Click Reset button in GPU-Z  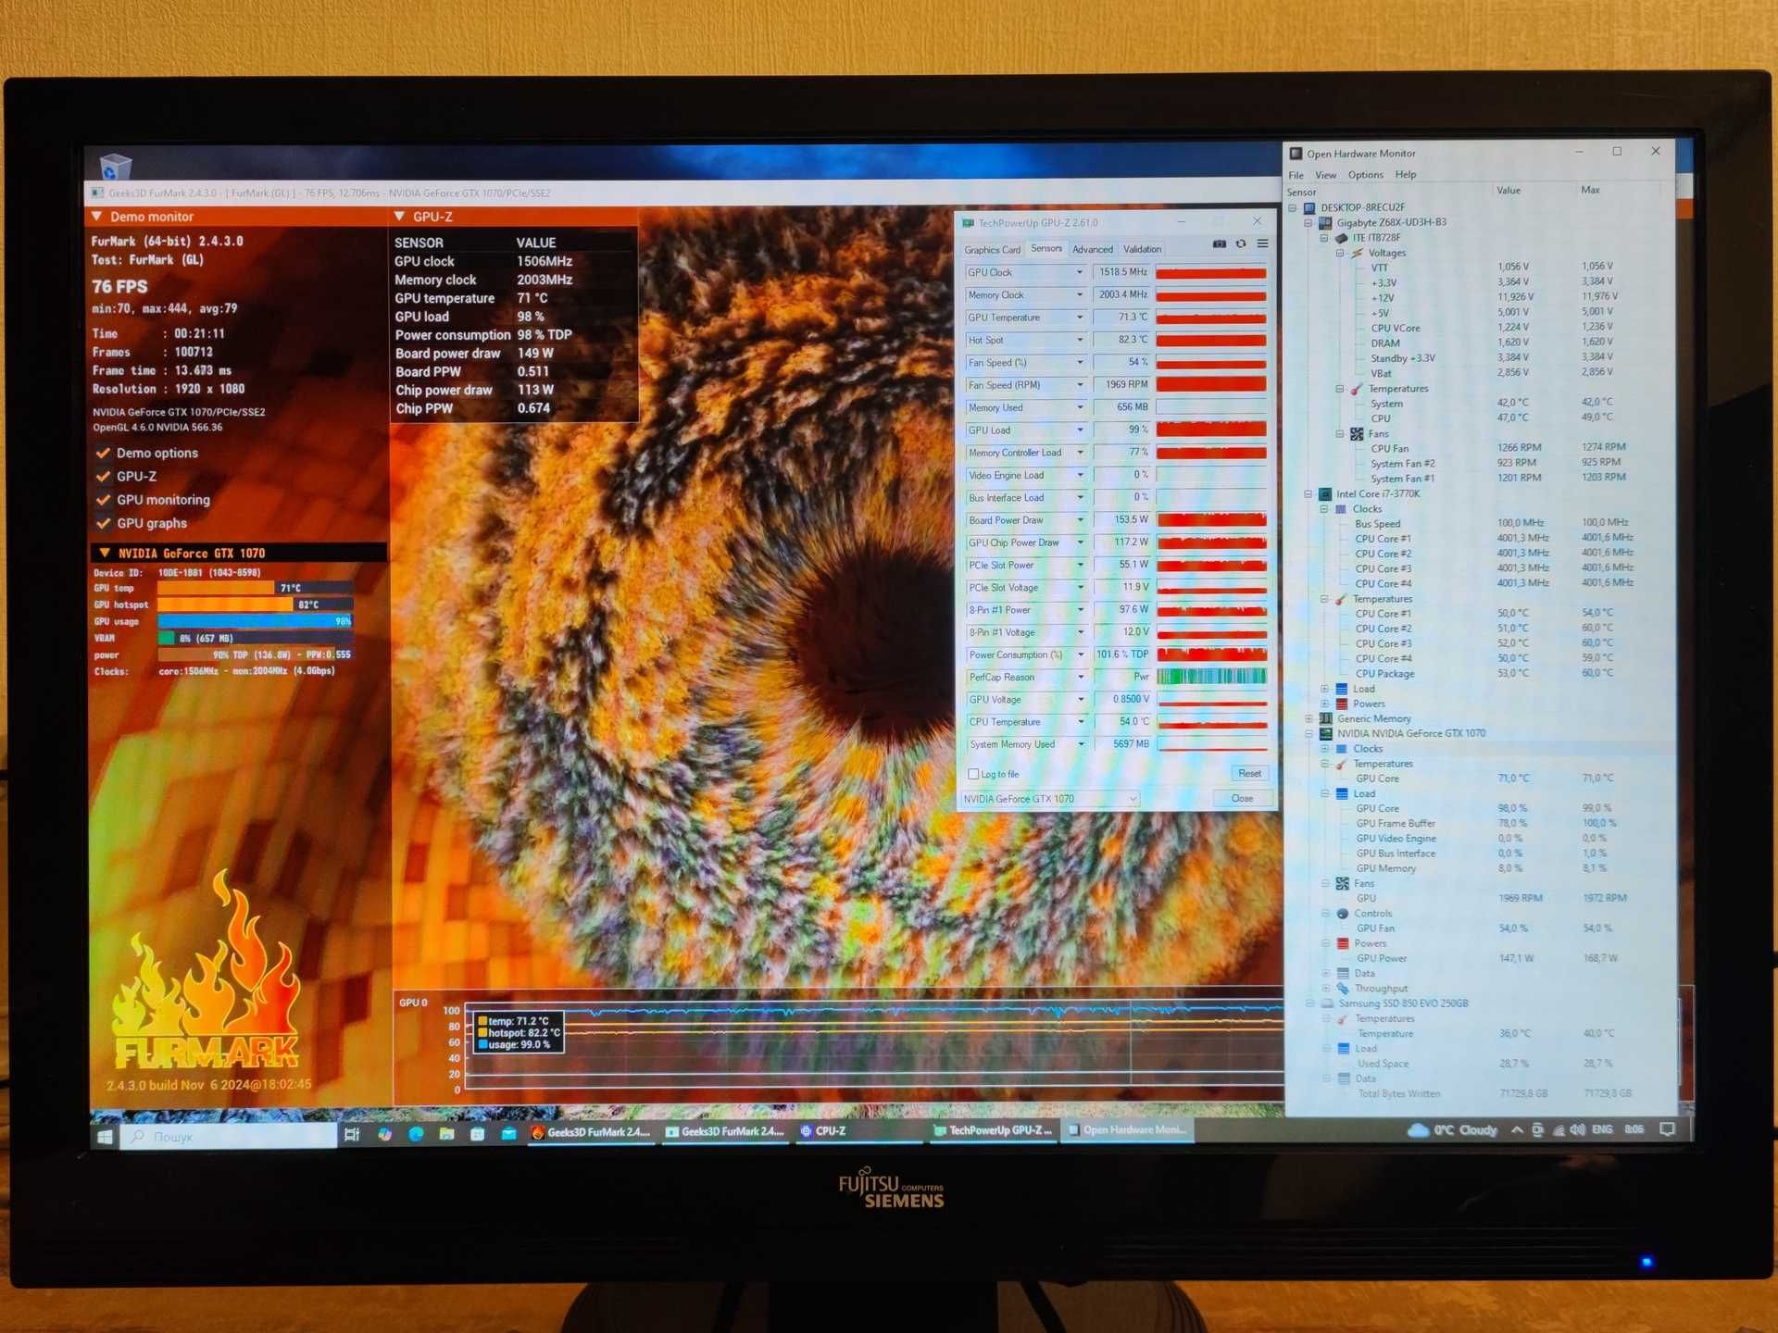(x=1249, y=774)
